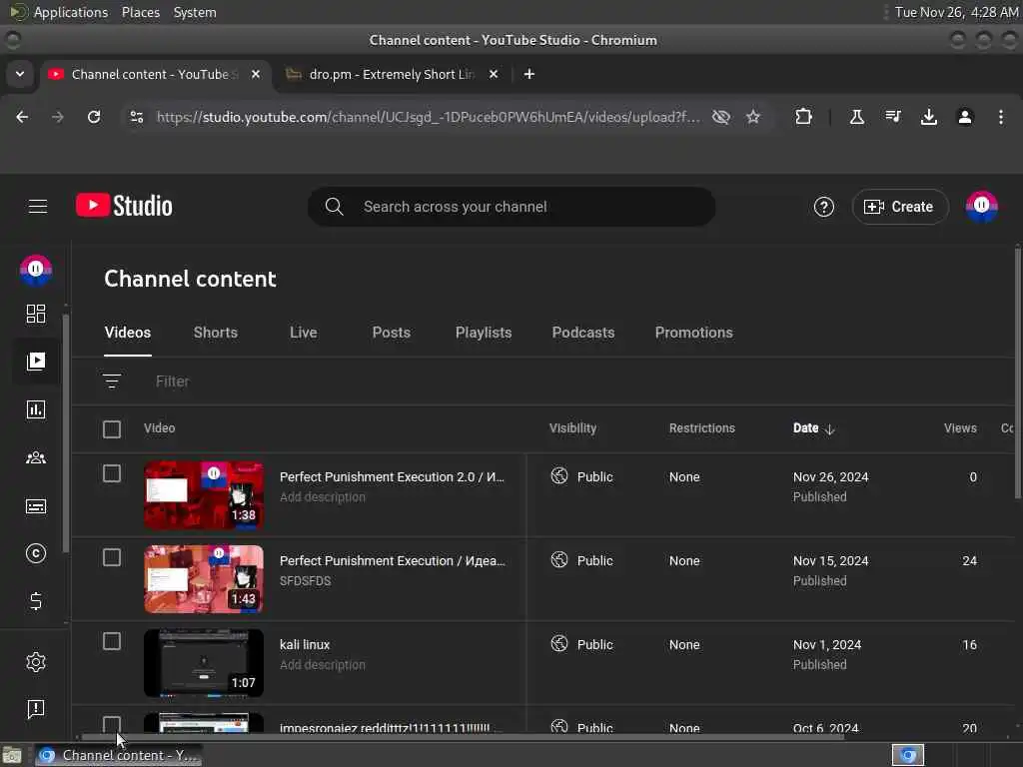Open Dashboard from the sidebar
Image resolution: width=1023 pixels, height=767 pixels.
(36, 314)
